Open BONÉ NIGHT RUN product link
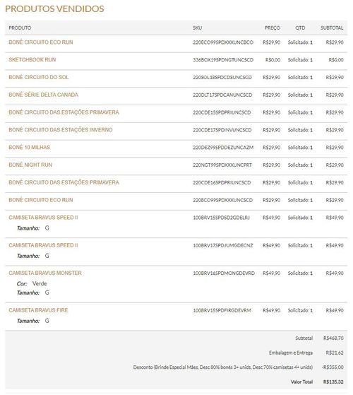The height and width of the screenshot is (395, 353). click(30, 165)
